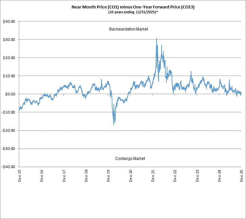Select the $0.00 y-axis label

pos(10,94)
